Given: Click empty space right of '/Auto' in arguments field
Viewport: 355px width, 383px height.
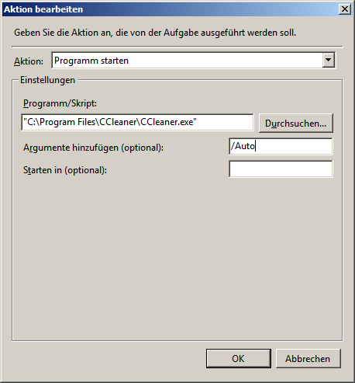Looking at the screenshot, I should tap(293, 146).
